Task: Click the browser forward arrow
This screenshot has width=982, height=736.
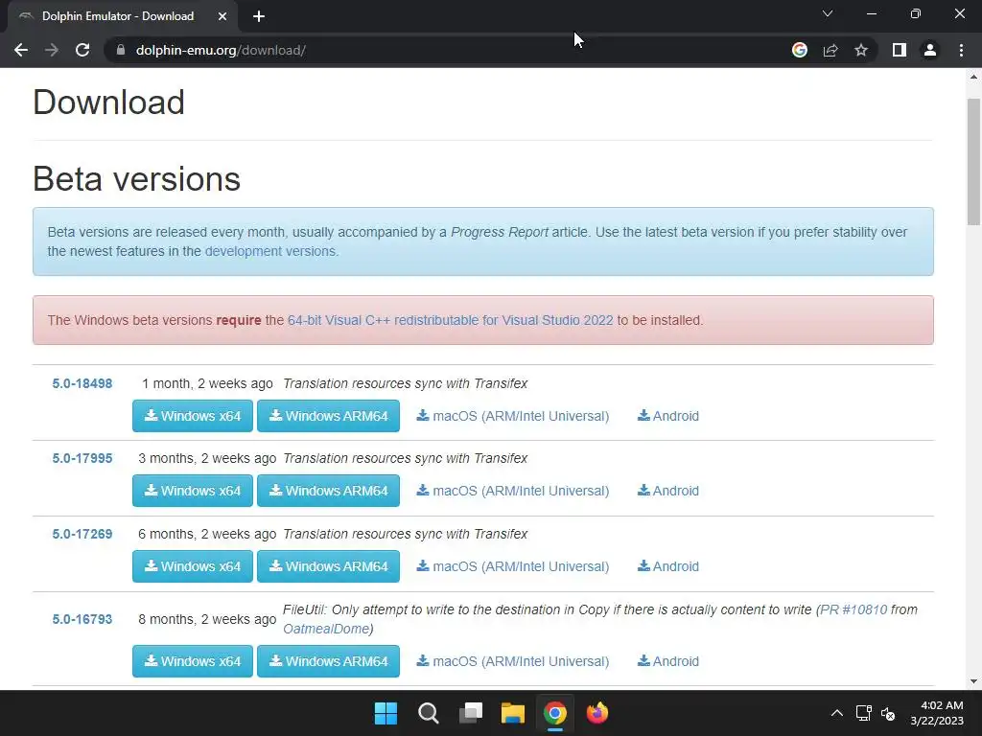Action: click(52, 50)
